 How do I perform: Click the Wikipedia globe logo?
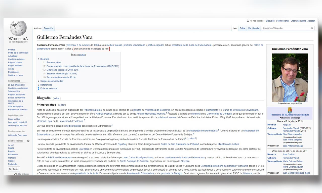[18, 28]
